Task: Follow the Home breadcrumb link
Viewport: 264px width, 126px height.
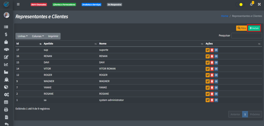Action: pos(225,16)
